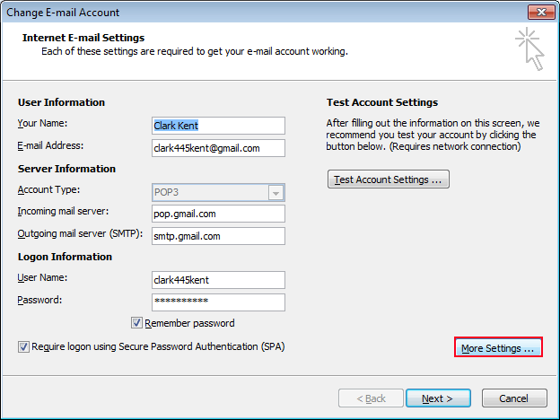The image size is (560, 420).
Task: Click the Account Type label
Action: coord(49,189)
